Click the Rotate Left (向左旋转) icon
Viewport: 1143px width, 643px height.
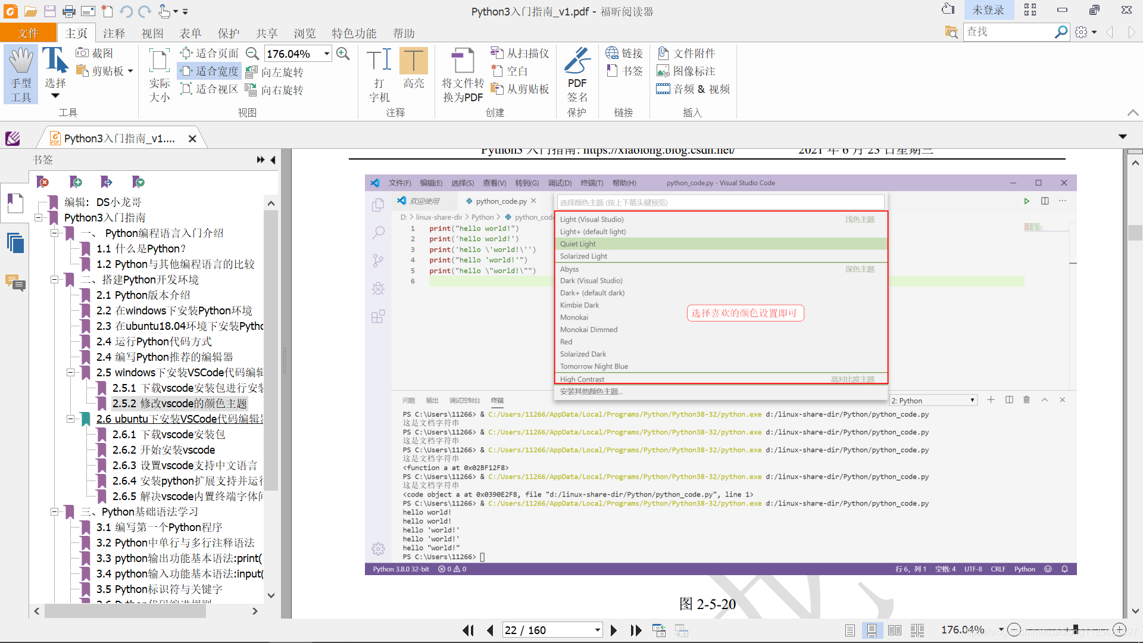pos(251,72)
